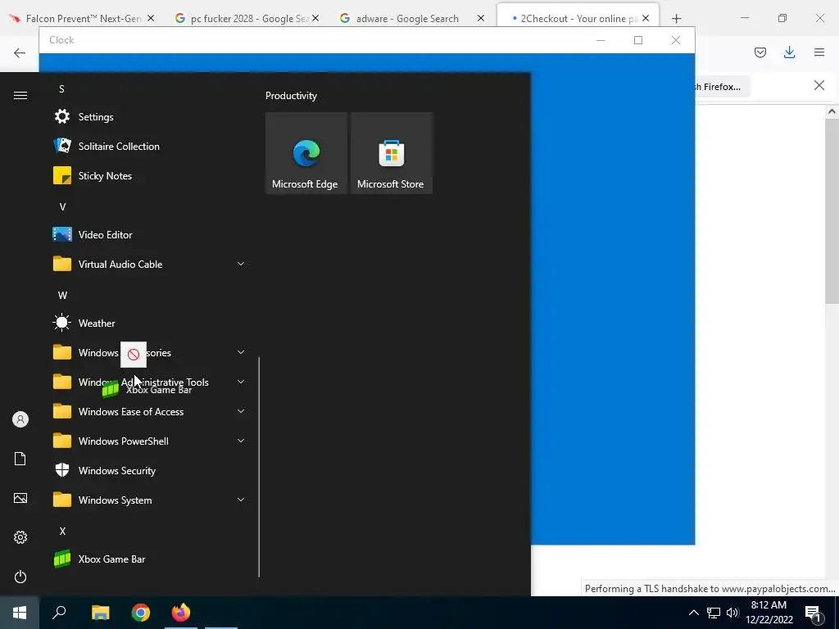Screen dimensions: 839x629
Task: Expand the Windows Ease of Access folder
Action: 241,411
